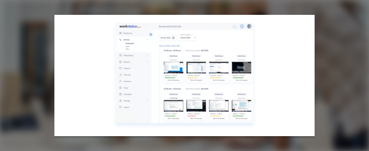Click the Dashboard icon in the sidebar
Image resolution: width=369 pixels, height=151 pixels.
120,33
